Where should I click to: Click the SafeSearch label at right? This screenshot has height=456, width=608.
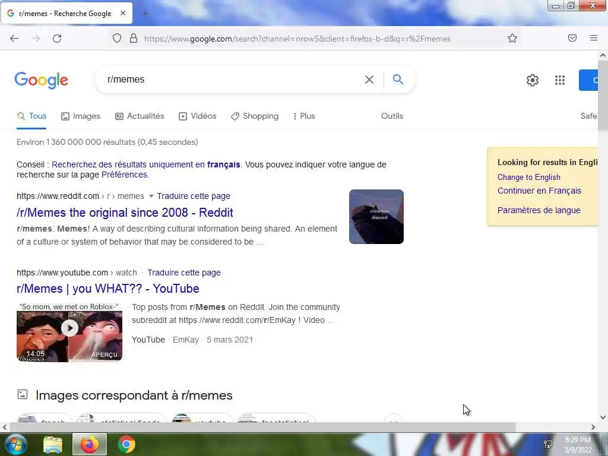[589, 116]
